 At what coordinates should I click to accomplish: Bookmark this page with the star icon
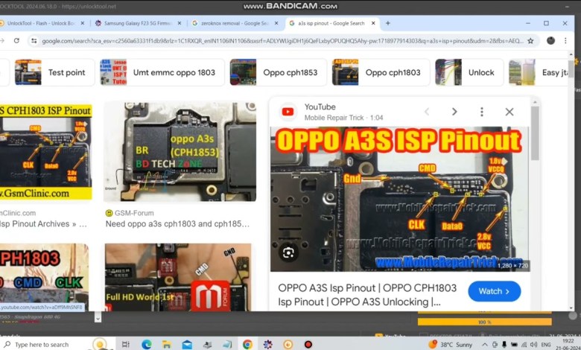coord(530,41)
